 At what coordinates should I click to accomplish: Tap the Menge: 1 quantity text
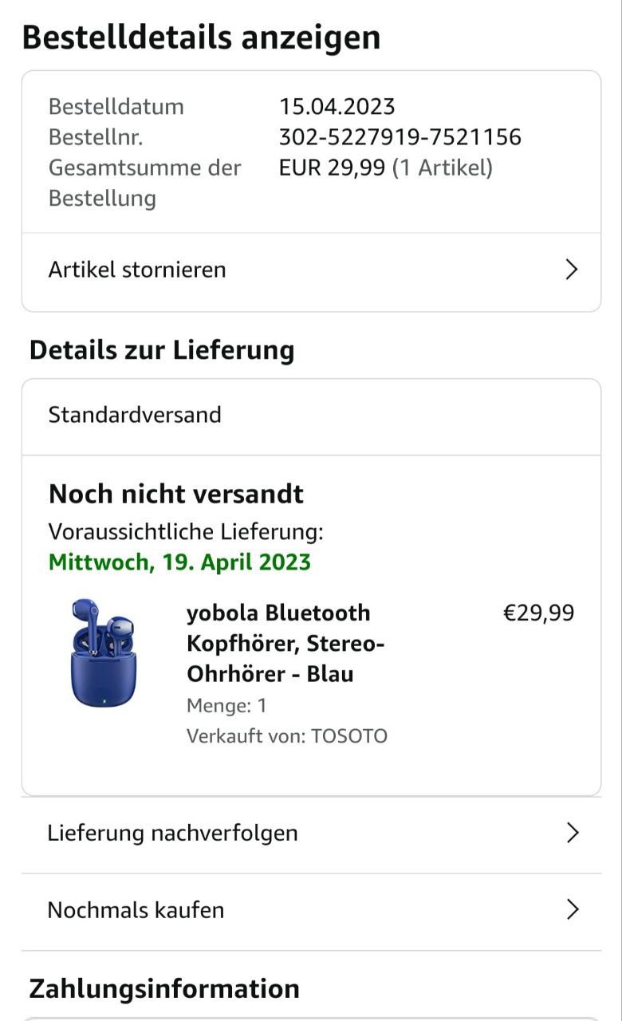(226, 706)
